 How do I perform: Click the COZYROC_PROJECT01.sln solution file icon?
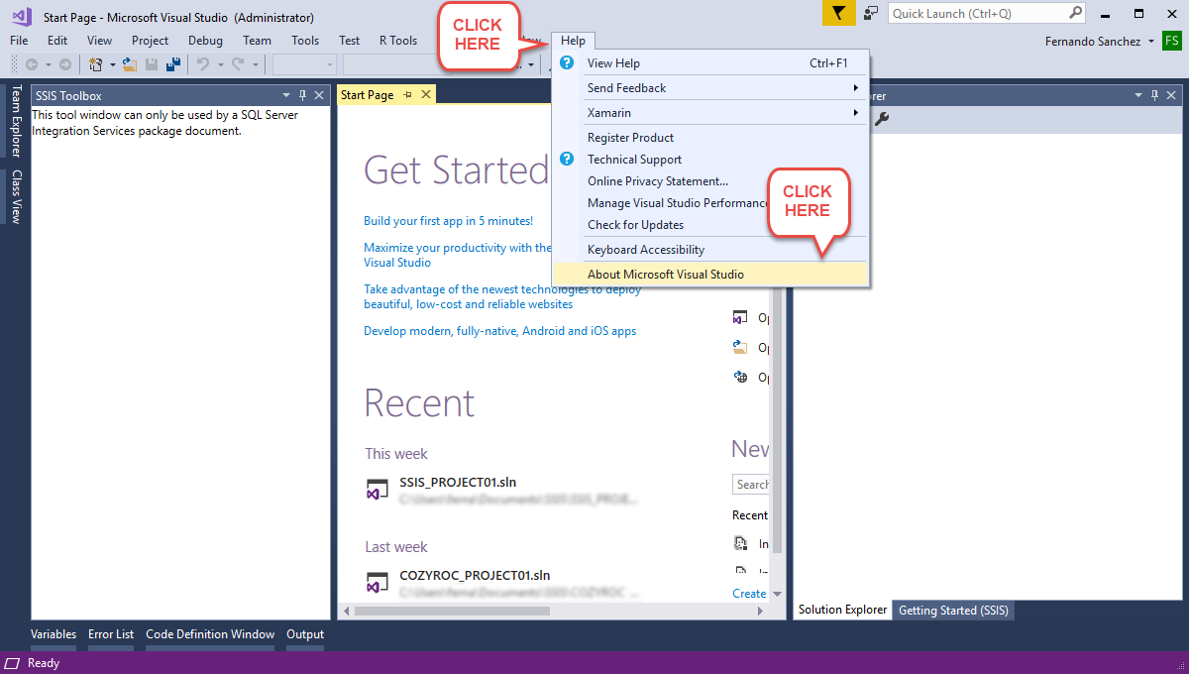[x=377, y=582]
